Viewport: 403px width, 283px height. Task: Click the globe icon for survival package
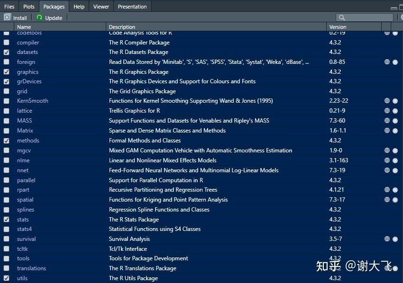387,239
